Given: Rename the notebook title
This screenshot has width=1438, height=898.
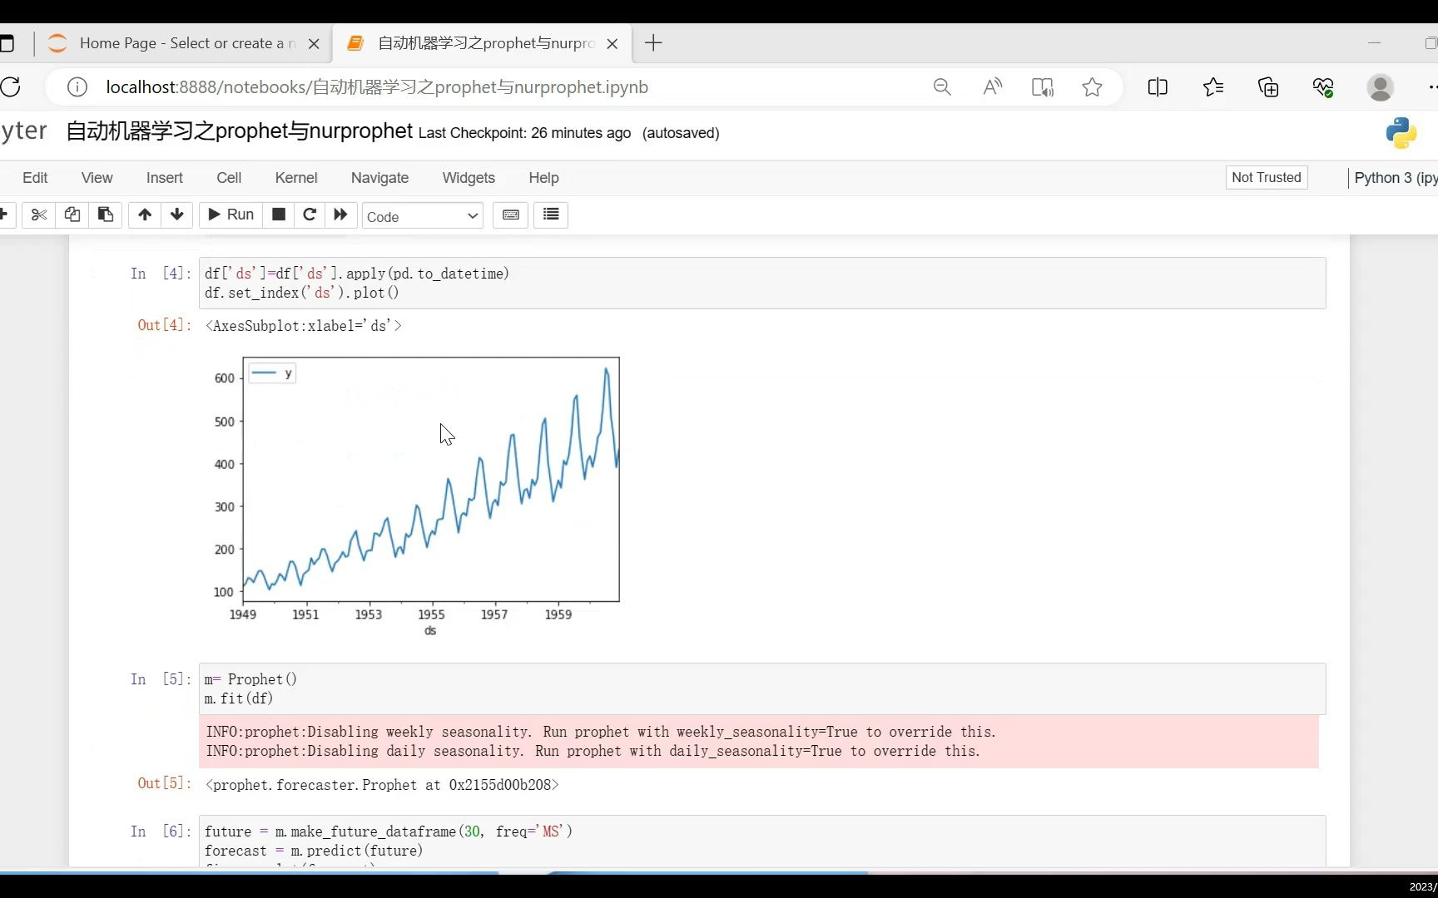Looking at the screenshot, I should coord(239,131).
